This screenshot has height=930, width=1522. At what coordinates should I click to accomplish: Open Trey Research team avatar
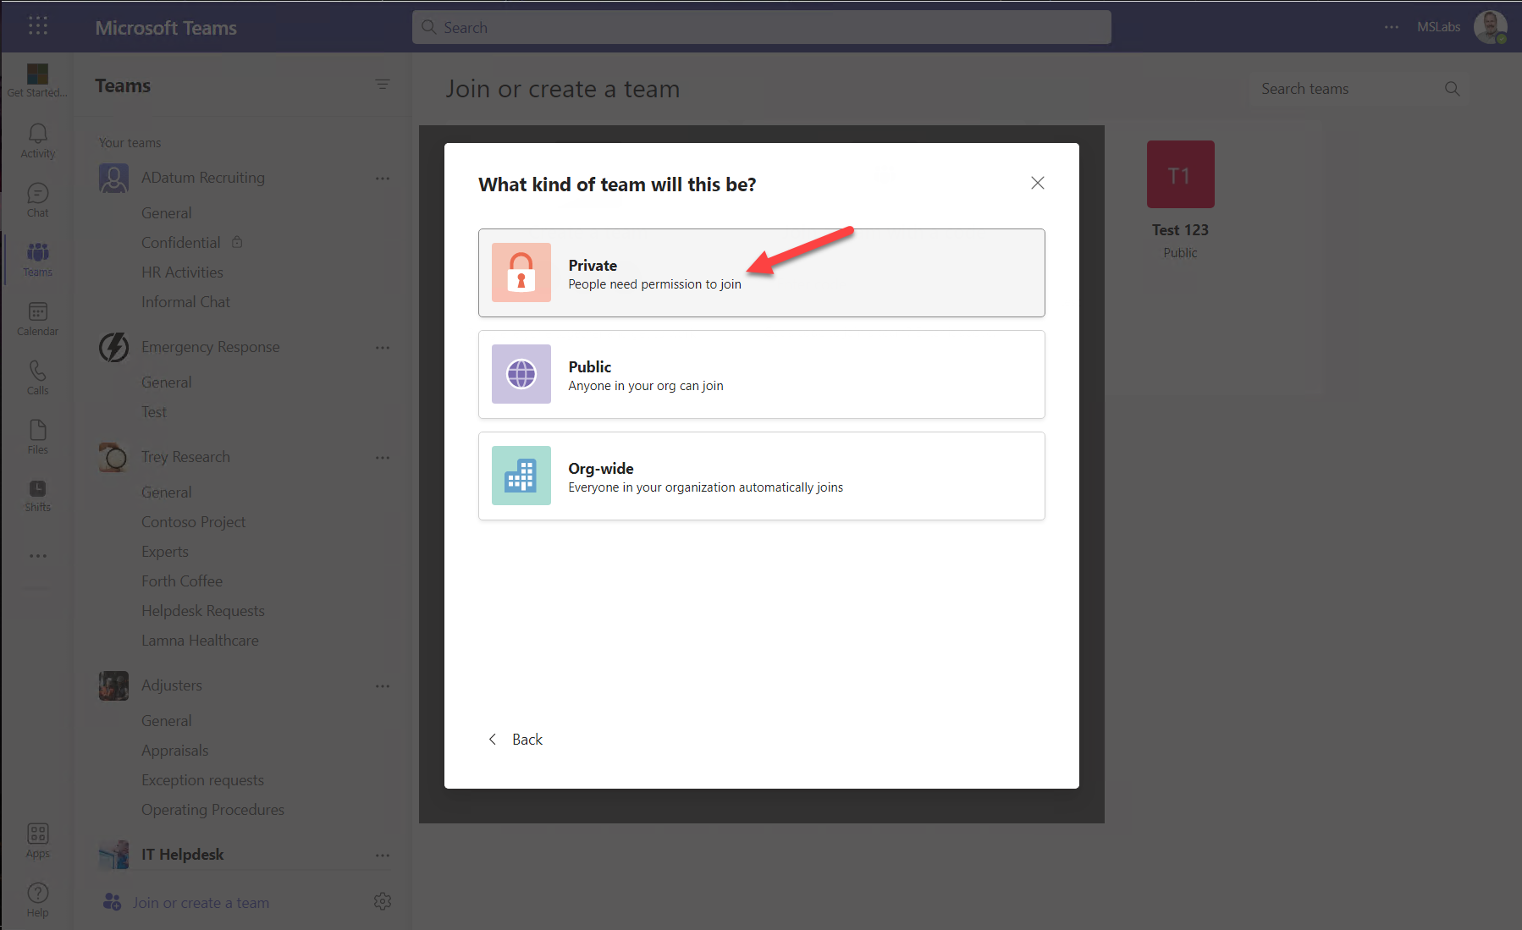pyautogui.click(x=113, y=457)
